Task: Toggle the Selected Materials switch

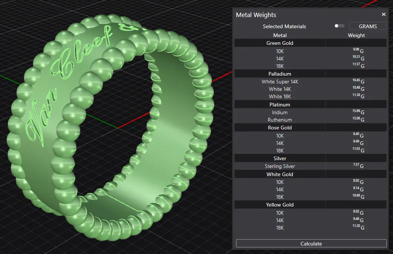Action: [339, 26]
